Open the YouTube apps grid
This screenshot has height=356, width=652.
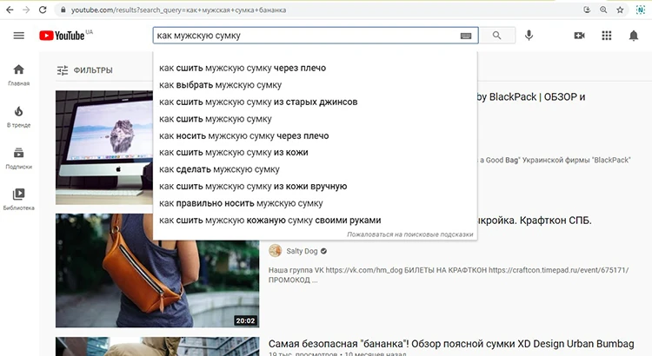coord(607,36)
